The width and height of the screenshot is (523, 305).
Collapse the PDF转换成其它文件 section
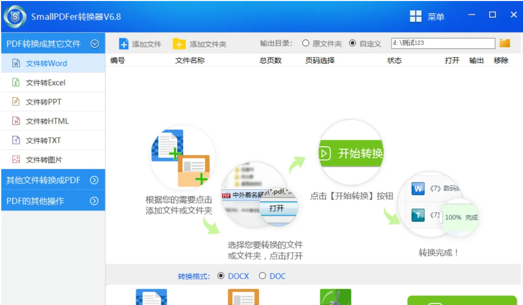click(x=94, y=43)
